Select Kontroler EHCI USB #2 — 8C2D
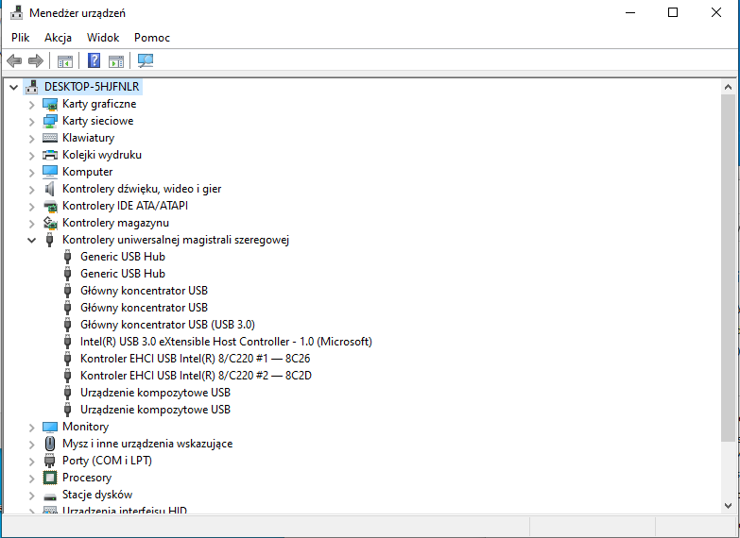This screenshot has width=740, height=538. [196, 376]
